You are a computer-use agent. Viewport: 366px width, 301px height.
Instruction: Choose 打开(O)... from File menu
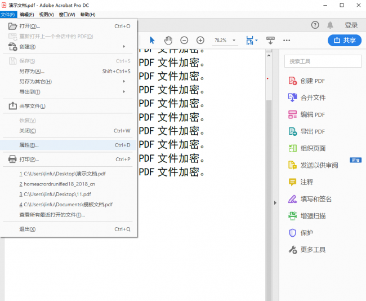tap(69, 26)
